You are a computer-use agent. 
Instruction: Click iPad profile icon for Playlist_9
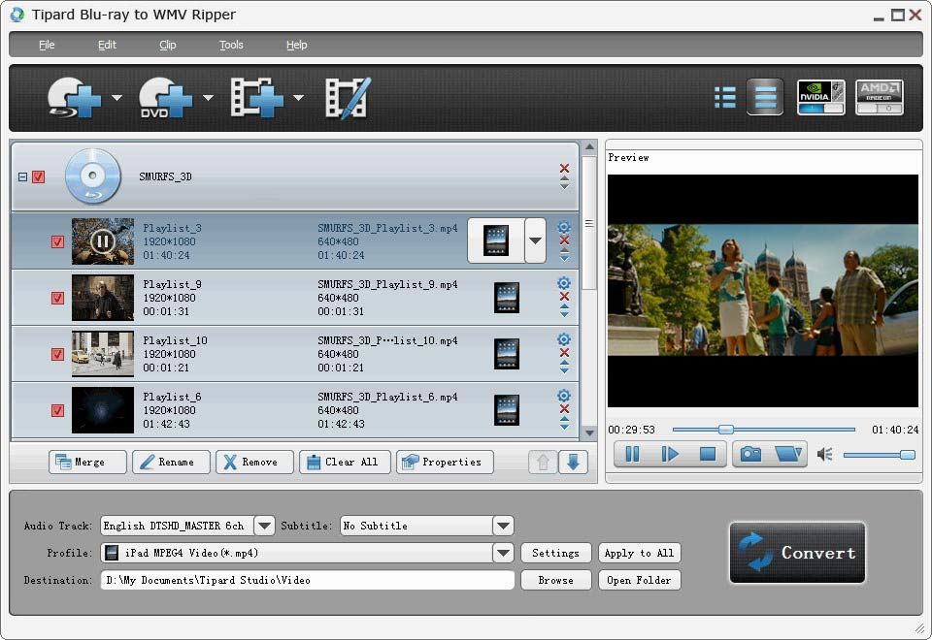(x=507, y=298)
